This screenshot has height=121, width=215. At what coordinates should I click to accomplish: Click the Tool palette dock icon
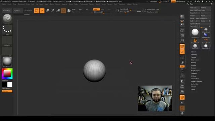click(212, 4)
